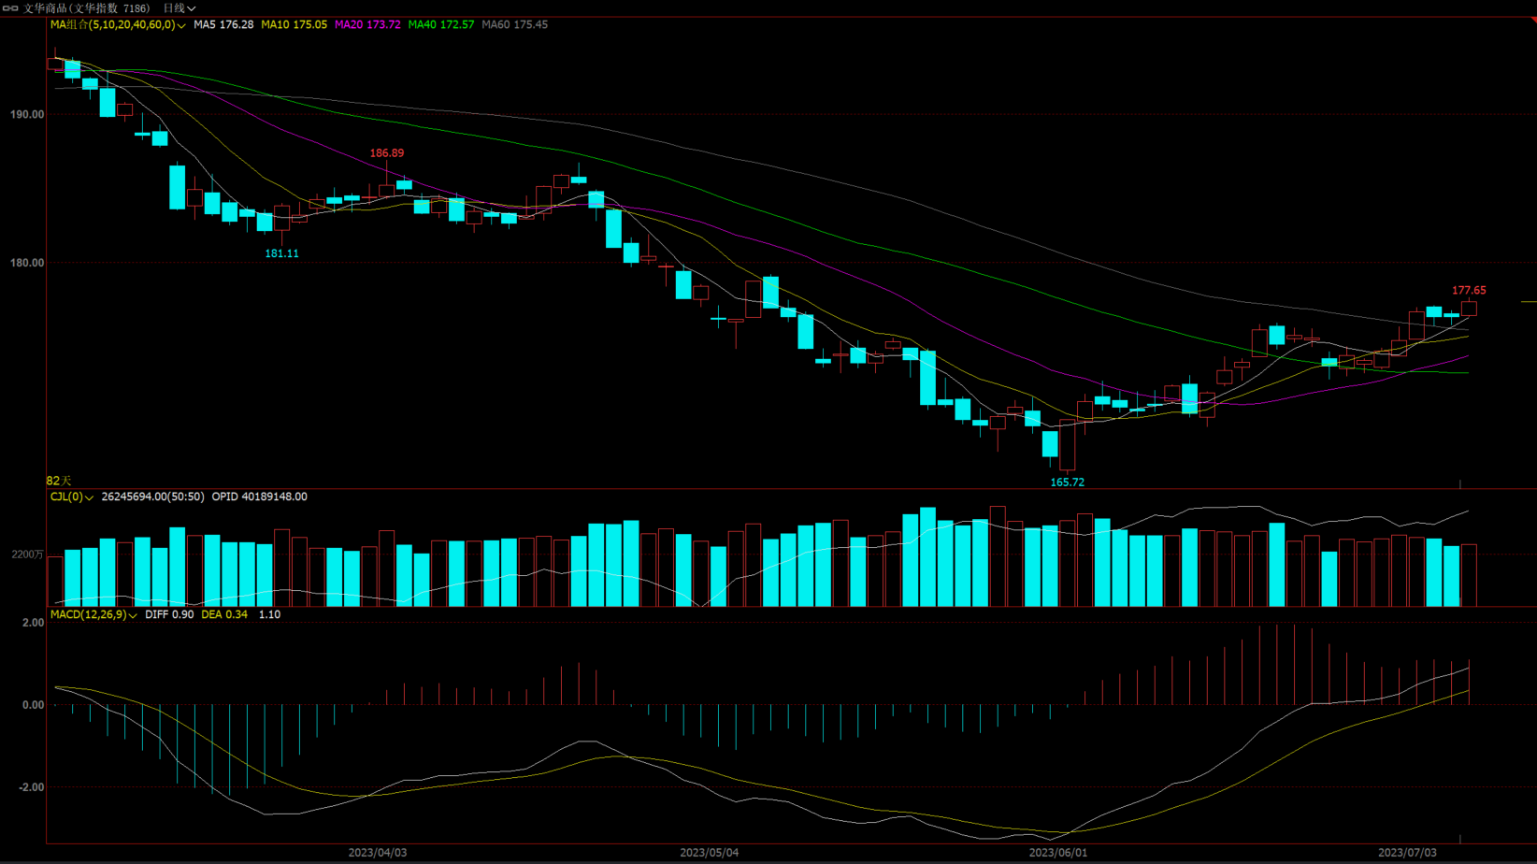1537x864 pixels.
Task: Click the MA10 175.05 label
Action: point(294,25)
